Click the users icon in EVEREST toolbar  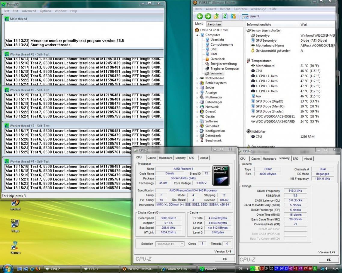coord(233,16)
